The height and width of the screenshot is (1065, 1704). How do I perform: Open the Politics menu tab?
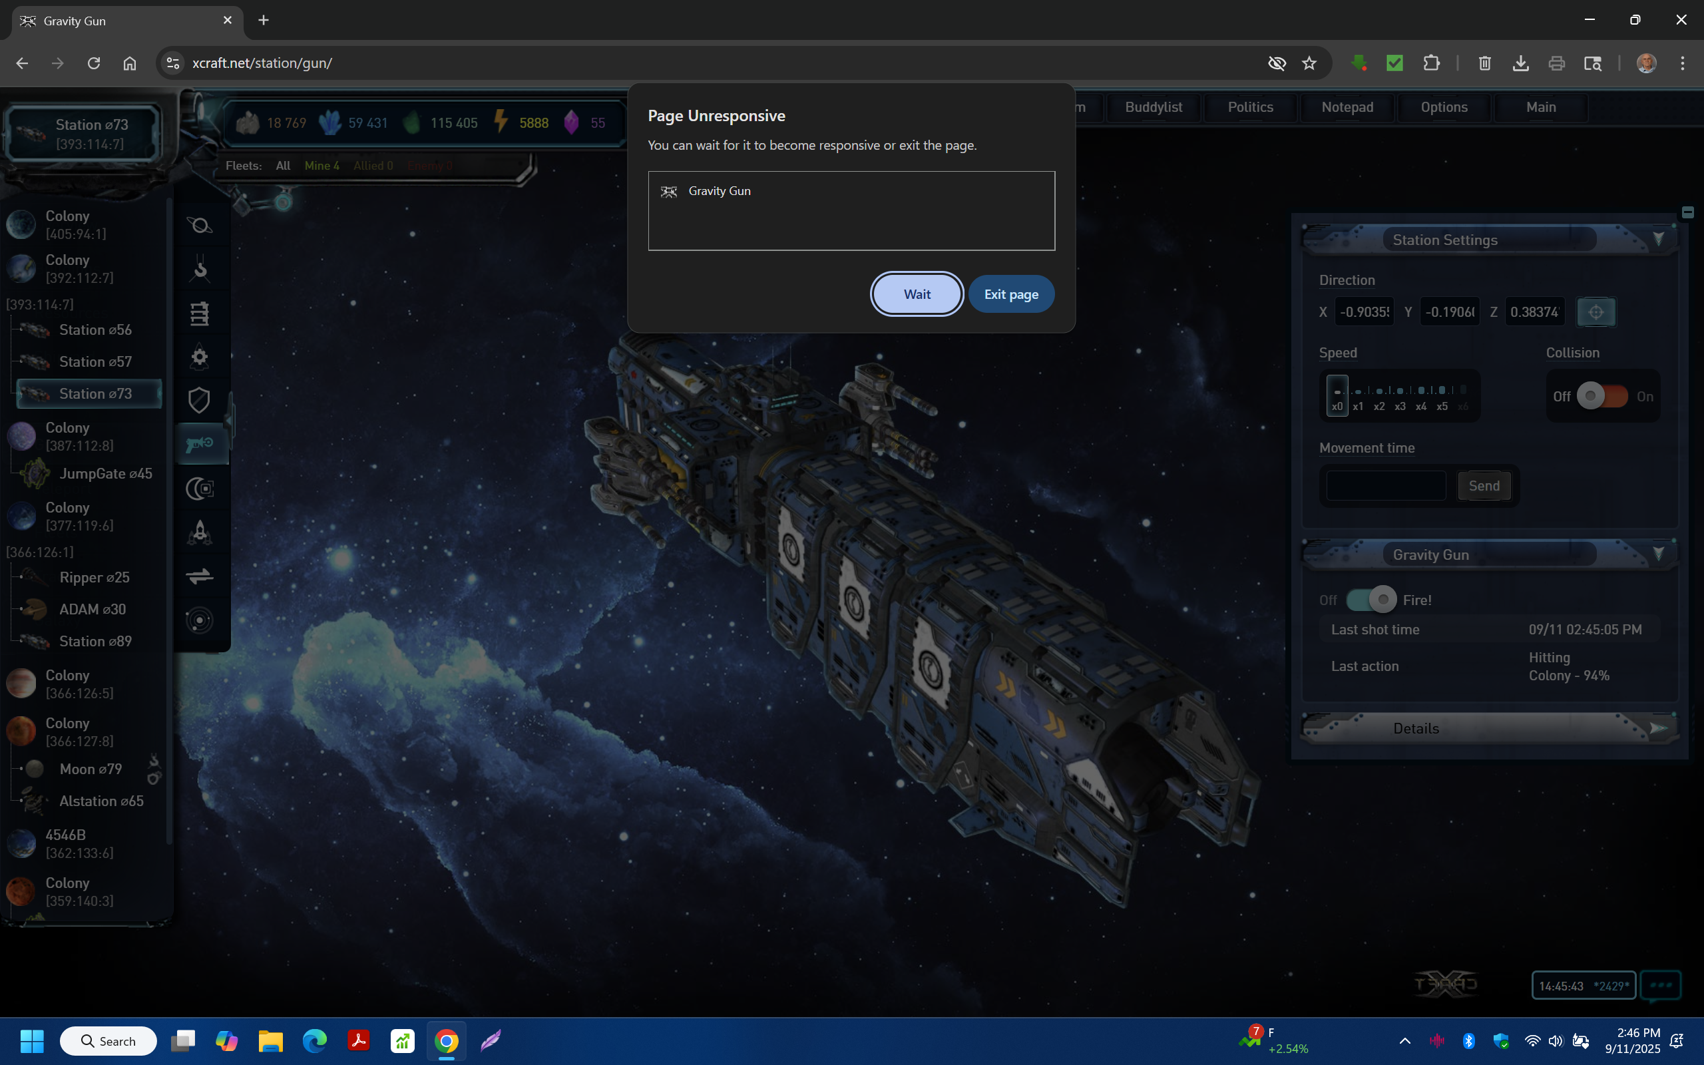pyautogui.click(x=1250, y=107)
